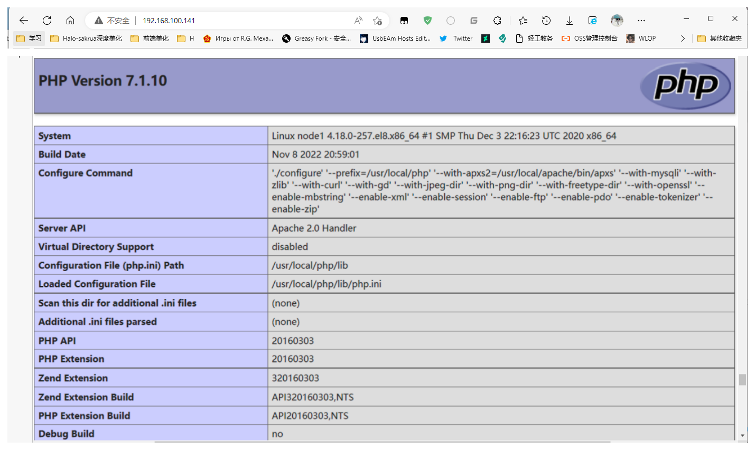Open the Twitter bookmark
Image resolution: width=755 pixels, height=450 pixels.
pos(456,38)
